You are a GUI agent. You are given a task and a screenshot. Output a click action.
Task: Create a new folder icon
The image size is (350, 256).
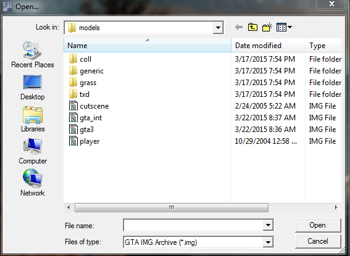point(267,27)
